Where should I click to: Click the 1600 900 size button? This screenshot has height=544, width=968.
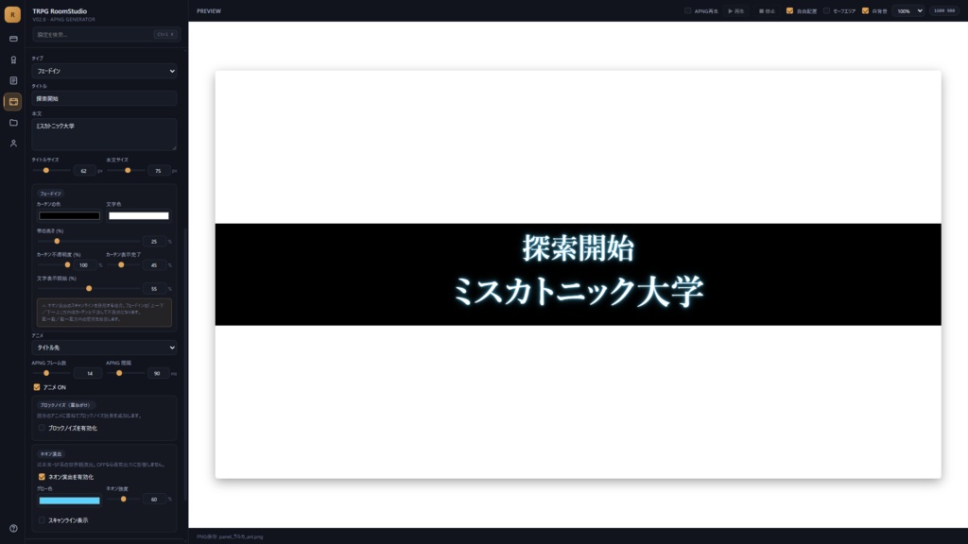[944, 11]
